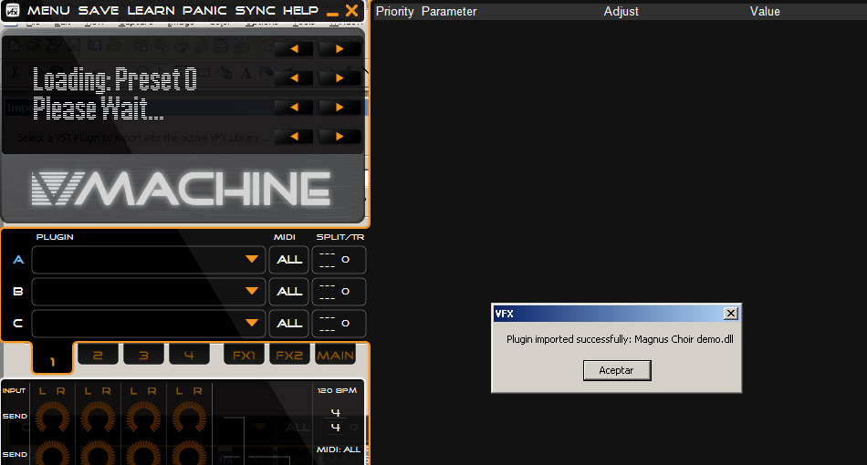Image resolution: width=867 pixels, height=465 pixels.
Task: Click fourth row left arrow in display
Action: click(x=294, y=137)
